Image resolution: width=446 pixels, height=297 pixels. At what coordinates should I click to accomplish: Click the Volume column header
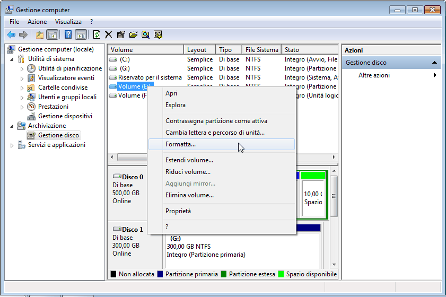pyautogui.click(x=146, y=50)
